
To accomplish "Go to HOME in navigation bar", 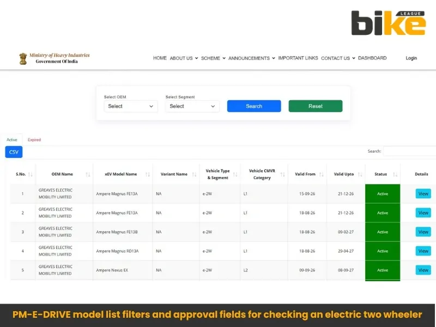I will [160, 58].
